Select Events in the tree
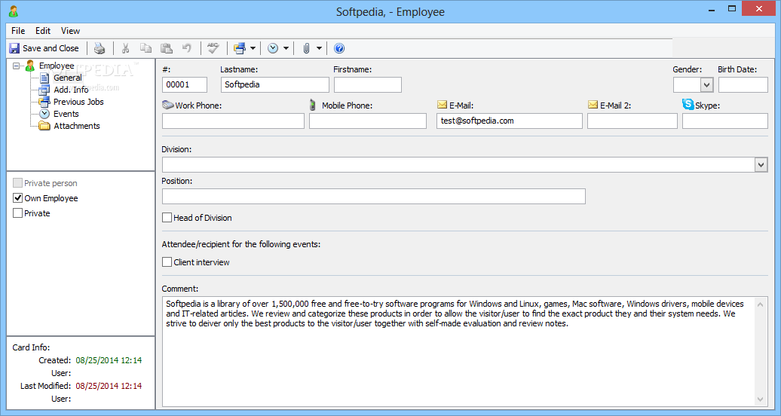 click(66, 114)
